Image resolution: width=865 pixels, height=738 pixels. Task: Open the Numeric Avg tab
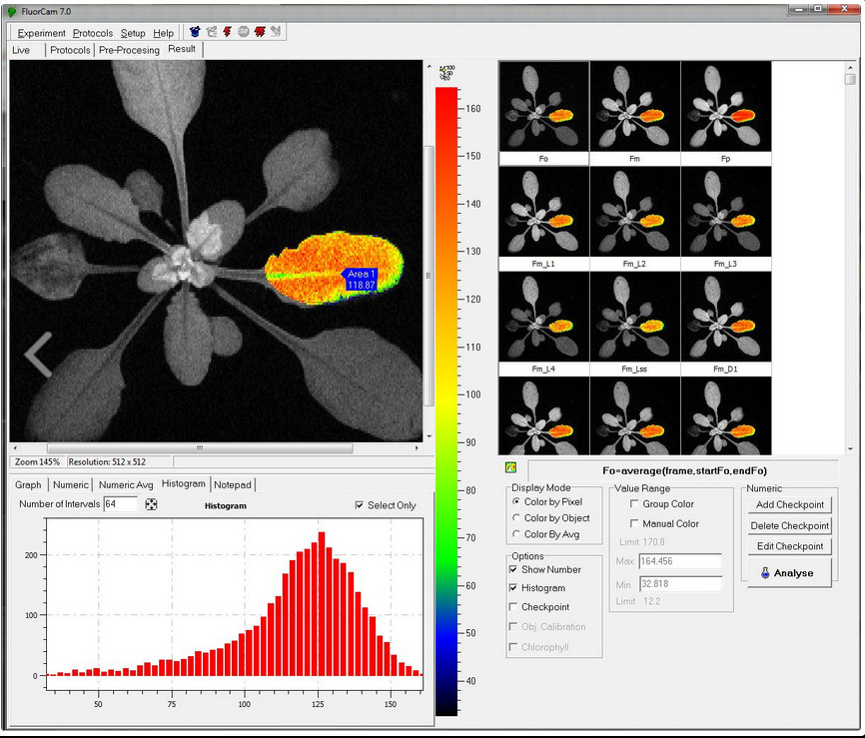click(x=126, y=484)
